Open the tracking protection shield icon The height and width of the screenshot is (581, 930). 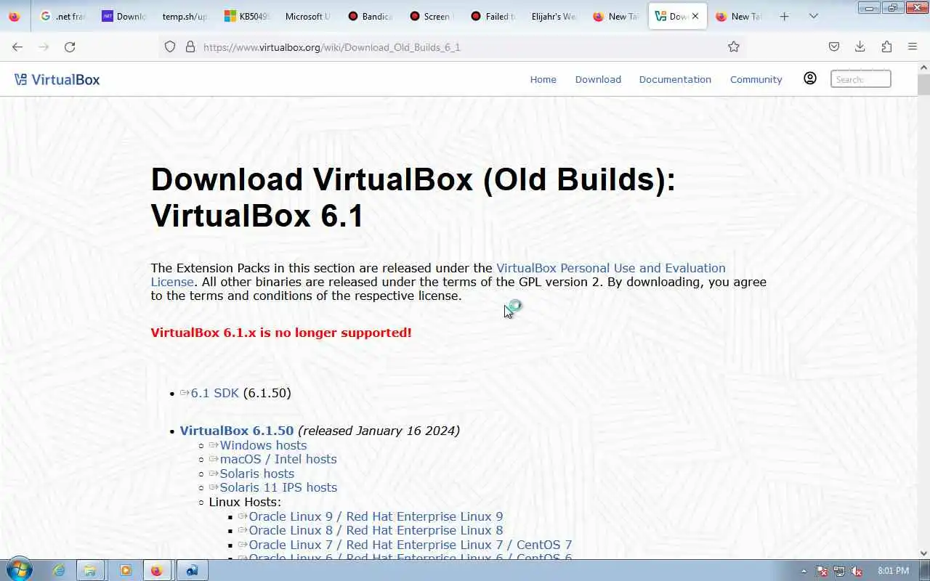[x=170, y=46]
